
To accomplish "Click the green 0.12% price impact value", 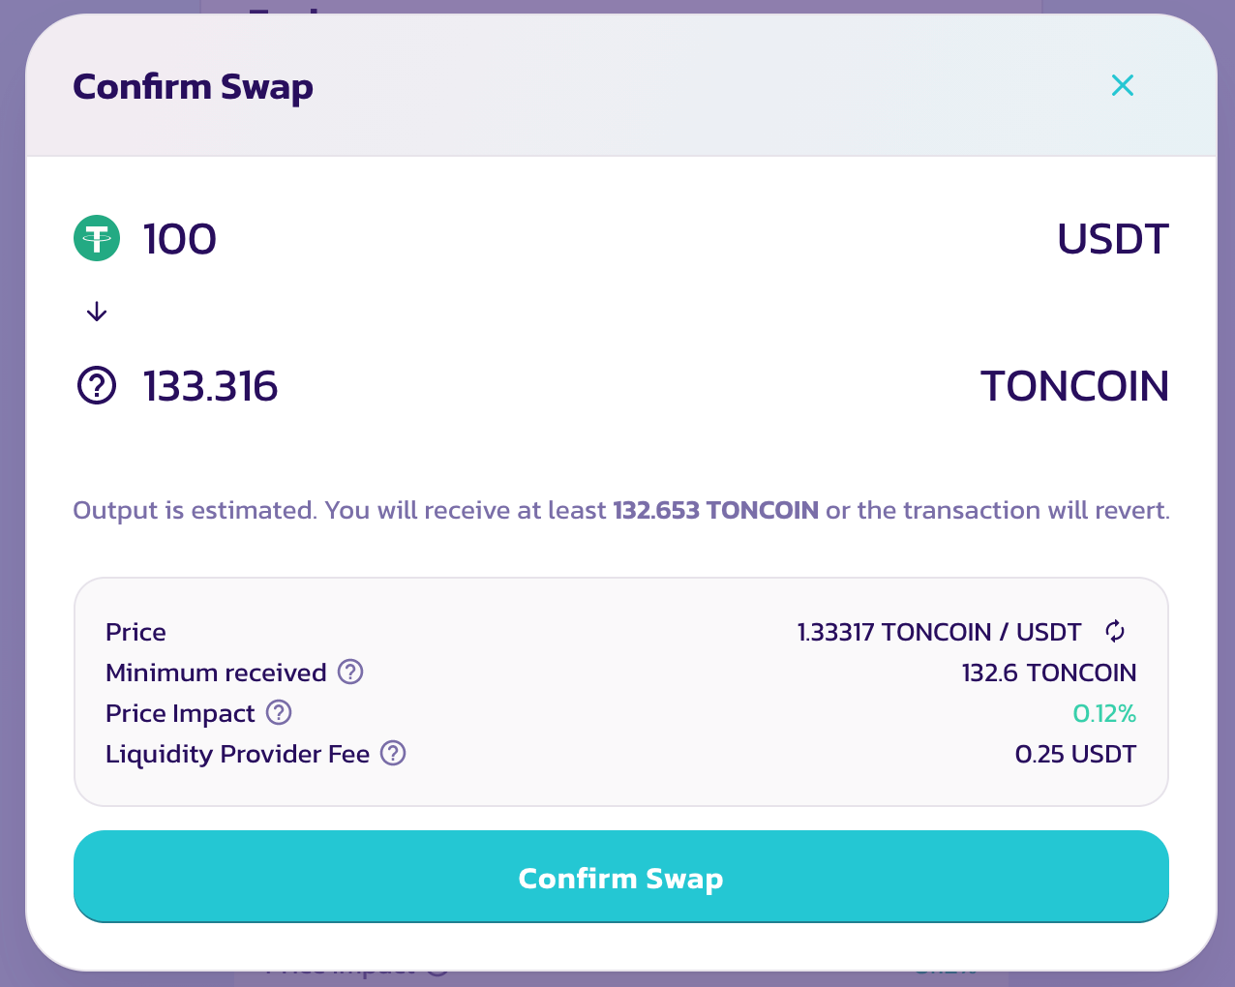I will [1104, 713].
